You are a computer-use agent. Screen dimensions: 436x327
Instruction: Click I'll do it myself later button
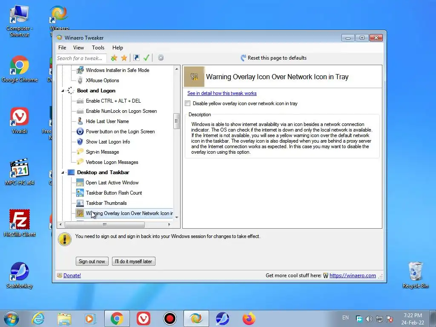coord(133,261)
